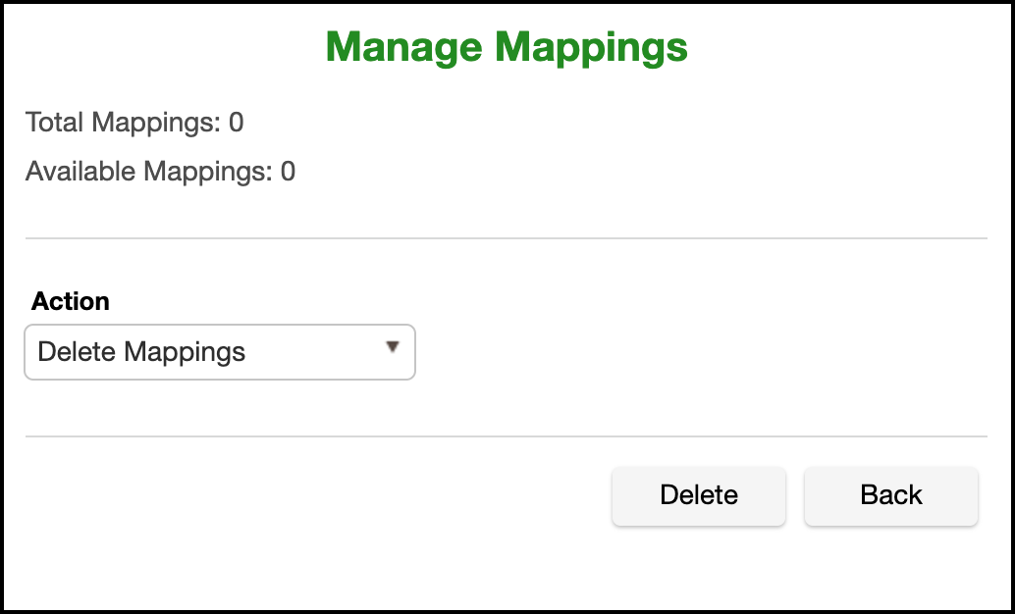Click the Total Mappings count text

pyautogui.click(x=134, y=123)
